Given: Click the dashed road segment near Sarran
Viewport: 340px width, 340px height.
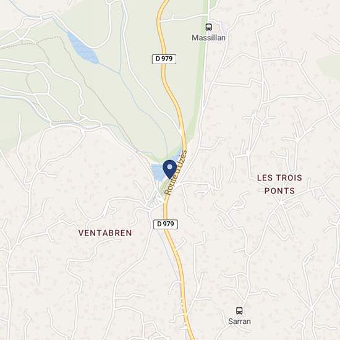Looking at the screenshot, I should tap(182, 304).
